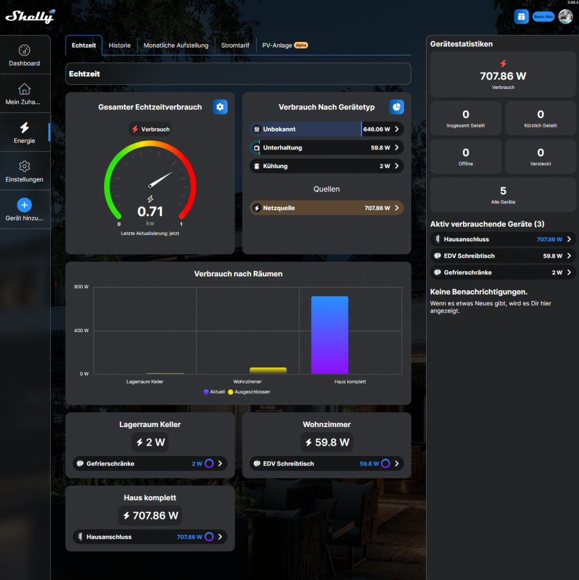The width and height of the screenshot is (579, 580).
Task: Open the Stromtarif tab
Action: pyautogui.click(x=235, y=45)
